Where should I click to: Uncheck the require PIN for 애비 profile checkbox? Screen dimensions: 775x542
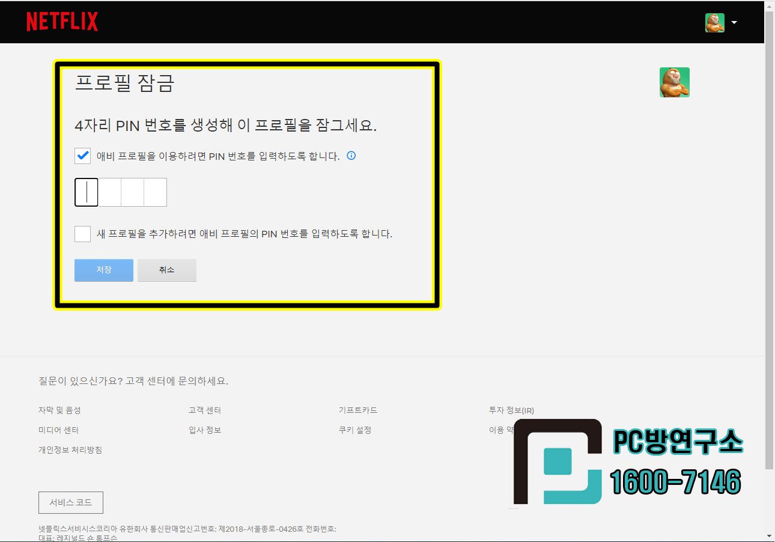pyautogui.click(x=83, y=156)
